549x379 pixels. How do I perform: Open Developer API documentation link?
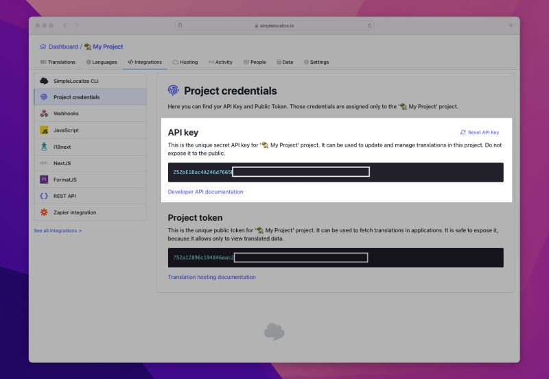pyautogui.click(x=205, y=192)
